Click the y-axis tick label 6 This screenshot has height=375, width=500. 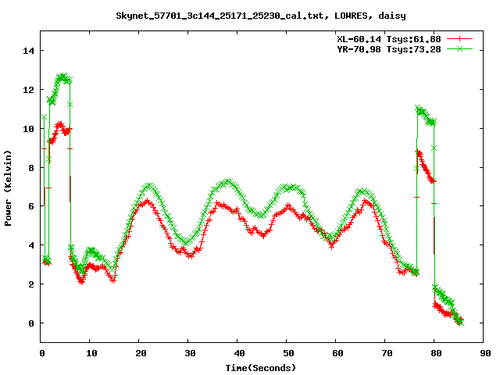[x=31, y=206]
